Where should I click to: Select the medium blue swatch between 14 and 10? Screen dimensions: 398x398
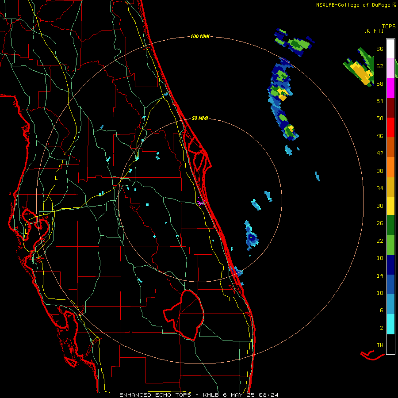(x=390, y=284)
